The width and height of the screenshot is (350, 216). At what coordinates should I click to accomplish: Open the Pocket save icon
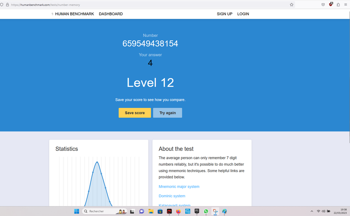click(x=323, y=5)
